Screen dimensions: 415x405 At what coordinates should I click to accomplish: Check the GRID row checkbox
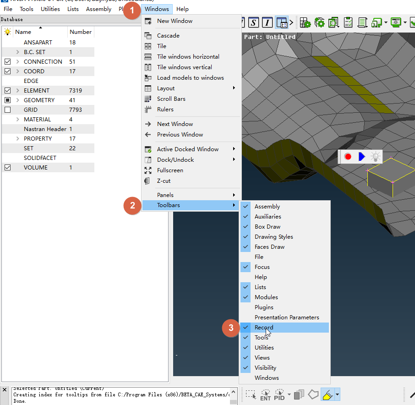click(8, 110)
